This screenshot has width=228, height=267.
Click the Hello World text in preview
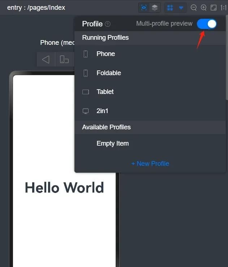tap(64, 187)
